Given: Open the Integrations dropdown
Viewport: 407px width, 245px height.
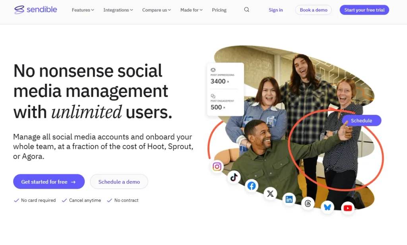Looking at the screenshot, I should pos(118,10).
